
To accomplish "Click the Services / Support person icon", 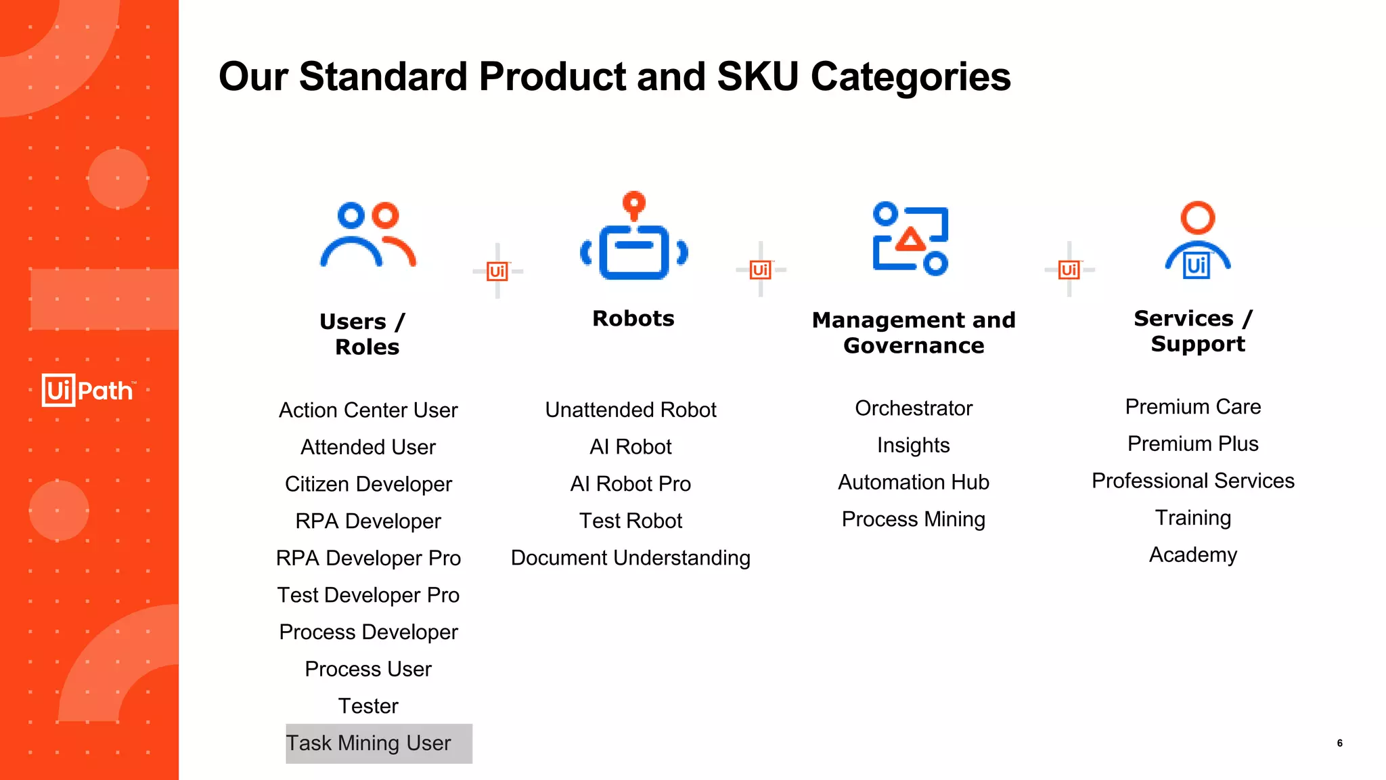I will 1197,241.
